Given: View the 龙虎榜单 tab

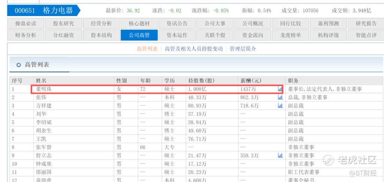Looking at the screenshot, I should [290, 35].
